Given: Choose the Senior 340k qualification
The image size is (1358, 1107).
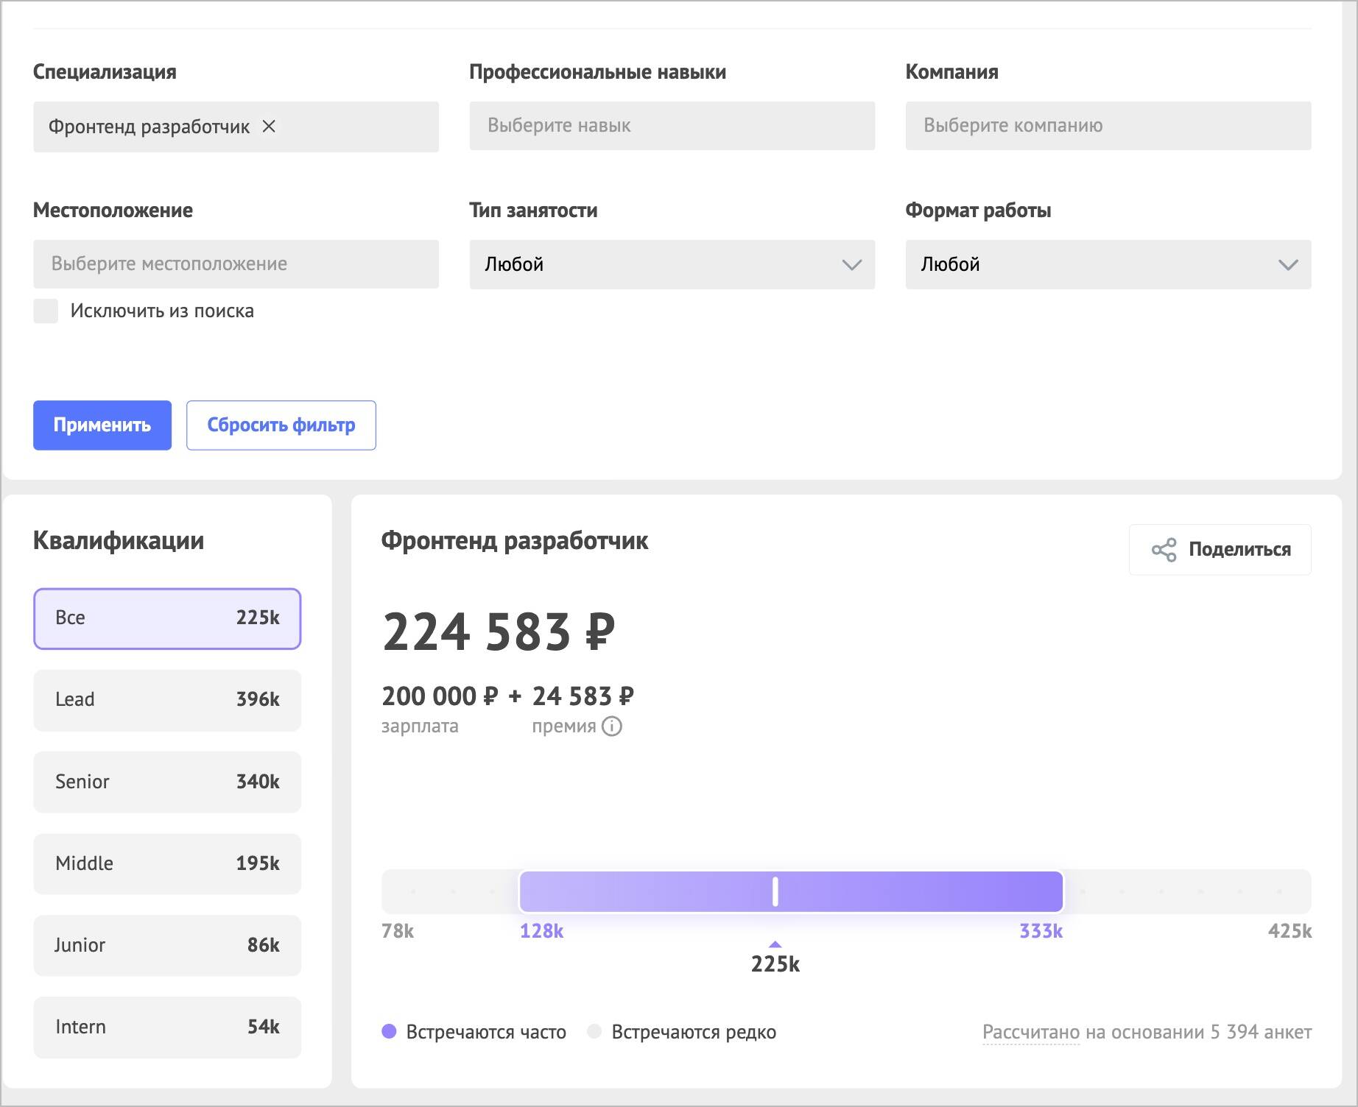Looking at the screenshot, I should (167, 782).
